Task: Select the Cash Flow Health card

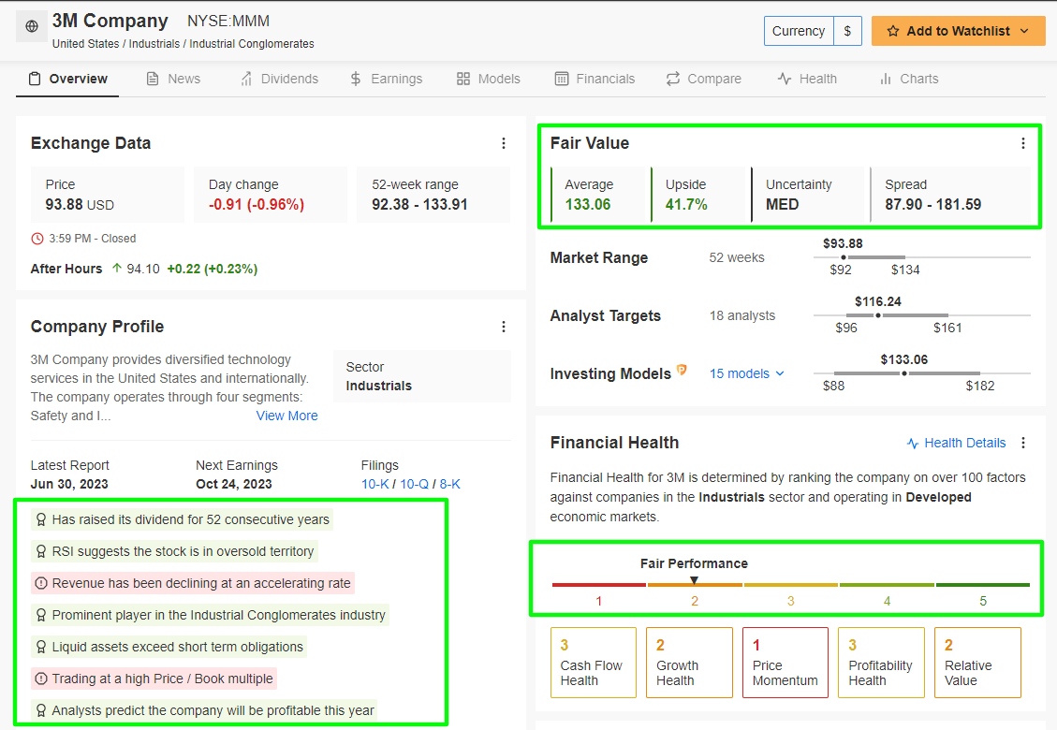Action: point(594,663)
